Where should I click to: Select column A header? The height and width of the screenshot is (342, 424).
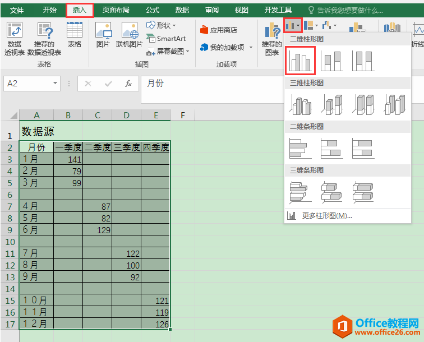click(x=36, y=115)
